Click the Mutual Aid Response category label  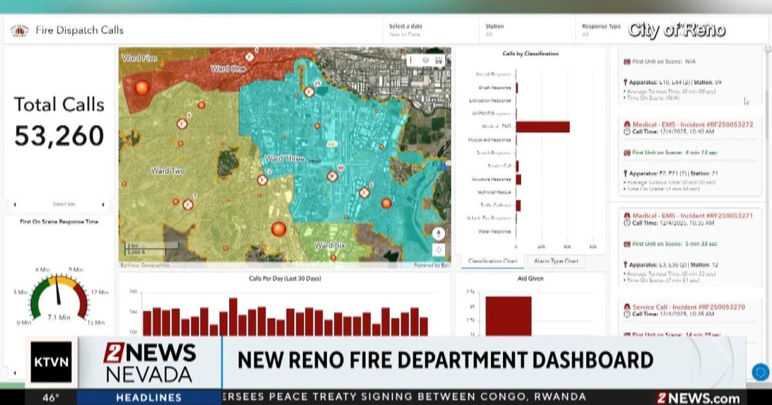point(491,139)
